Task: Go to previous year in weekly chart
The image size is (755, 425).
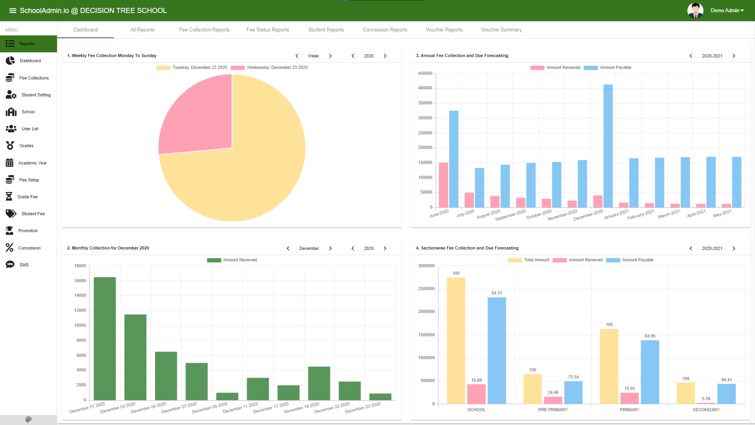Action: [x=353, y=56]
